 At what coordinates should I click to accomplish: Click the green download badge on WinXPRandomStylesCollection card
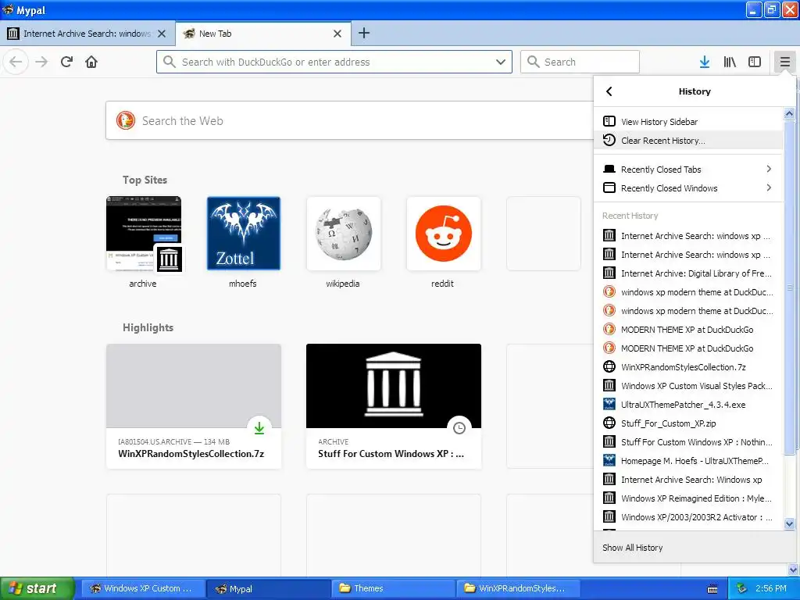[x=259, y=428]
